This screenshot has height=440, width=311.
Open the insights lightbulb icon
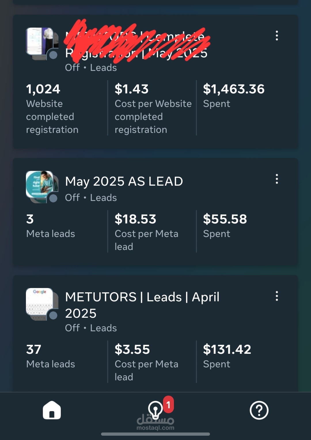click(155, 410)
